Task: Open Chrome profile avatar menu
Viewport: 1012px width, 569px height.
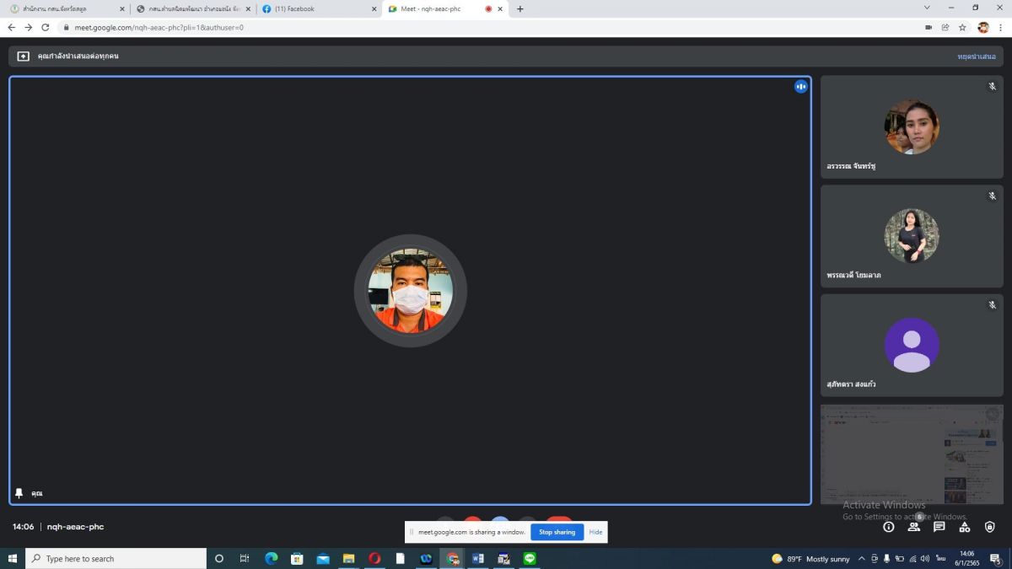Action: click(982, 27)
